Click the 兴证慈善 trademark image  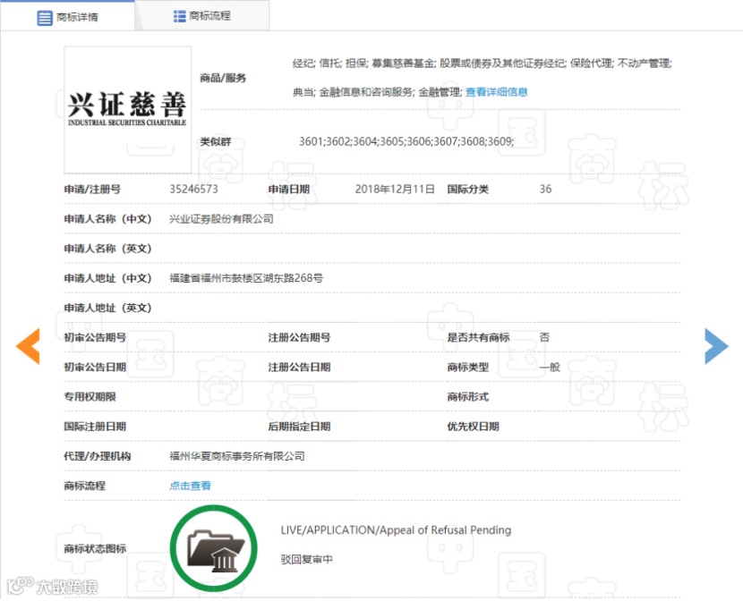pos(127,110)
